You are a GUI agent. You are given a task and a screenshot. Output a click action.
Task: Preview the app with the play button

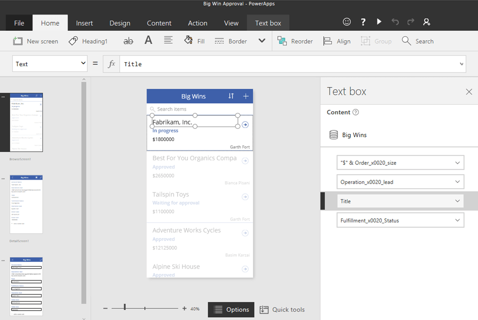pos(379,21)
